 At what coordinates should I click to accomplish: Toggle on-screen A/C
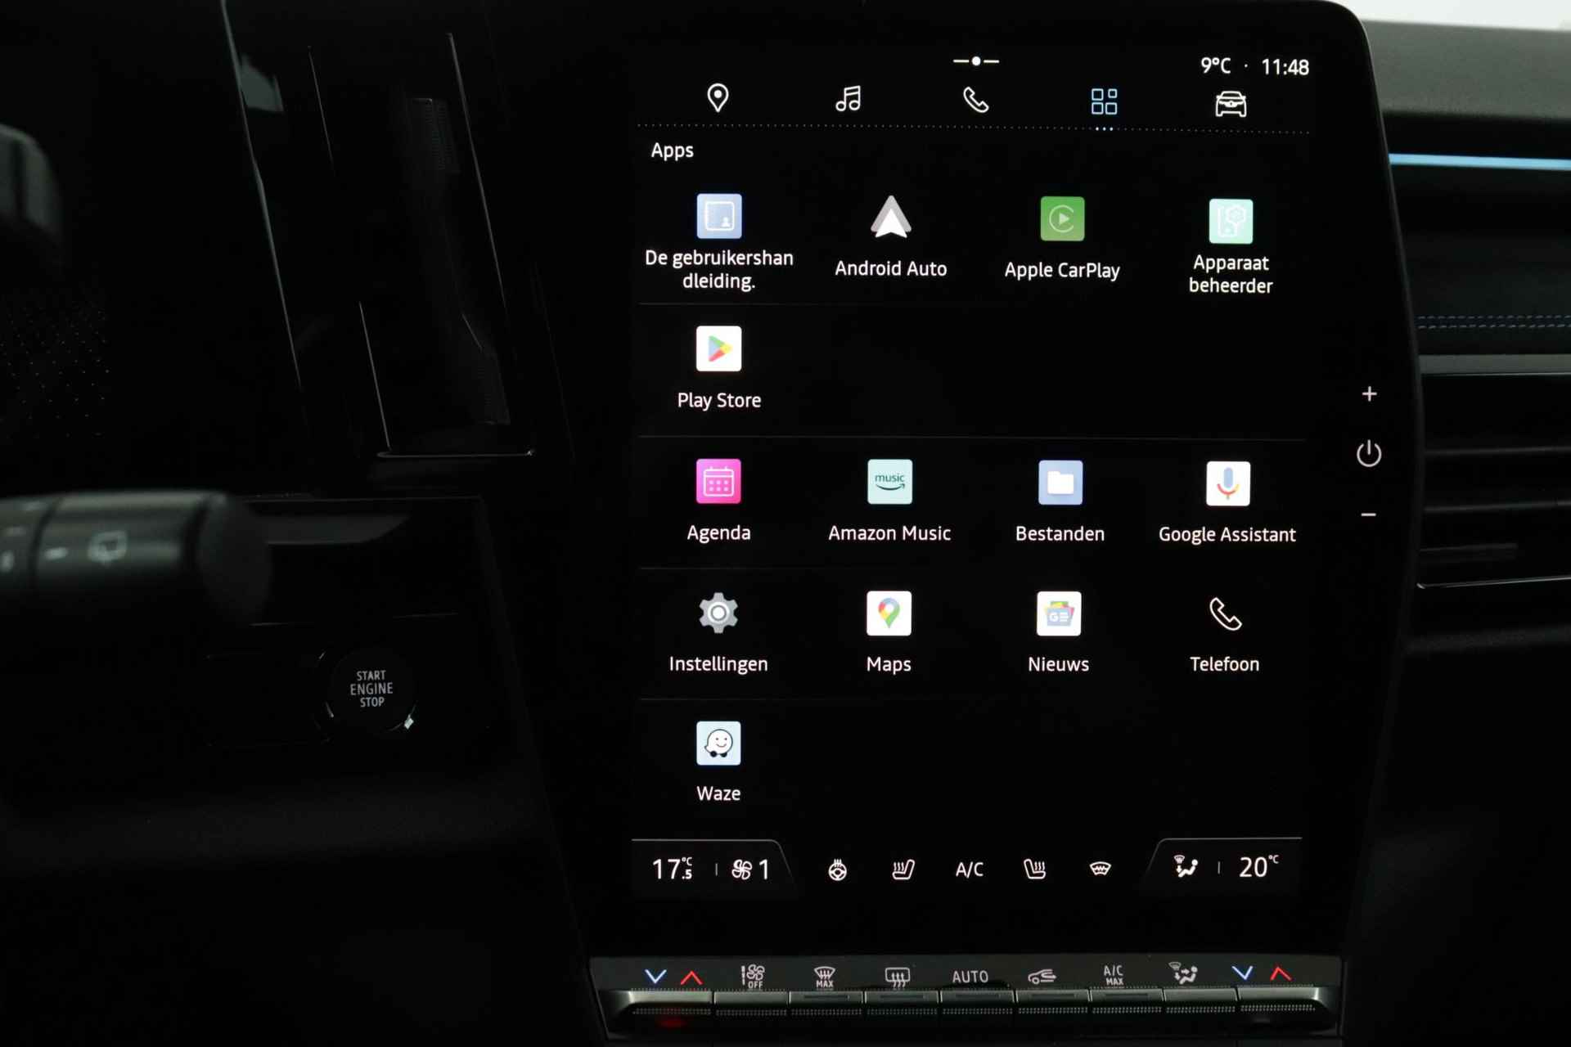pyautogui.click(x=969, y=870)
